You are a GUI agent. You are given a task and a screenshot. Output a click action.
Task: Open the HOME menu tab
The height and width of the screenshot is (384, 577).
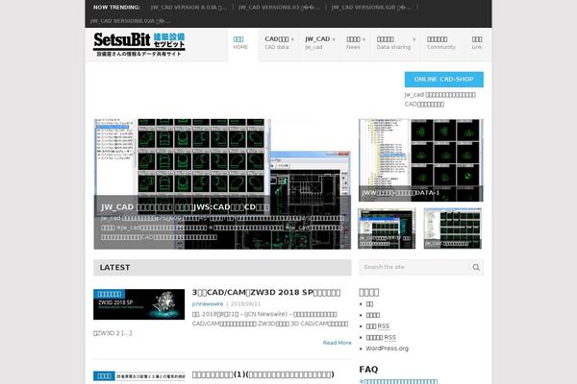coord(241,43)
